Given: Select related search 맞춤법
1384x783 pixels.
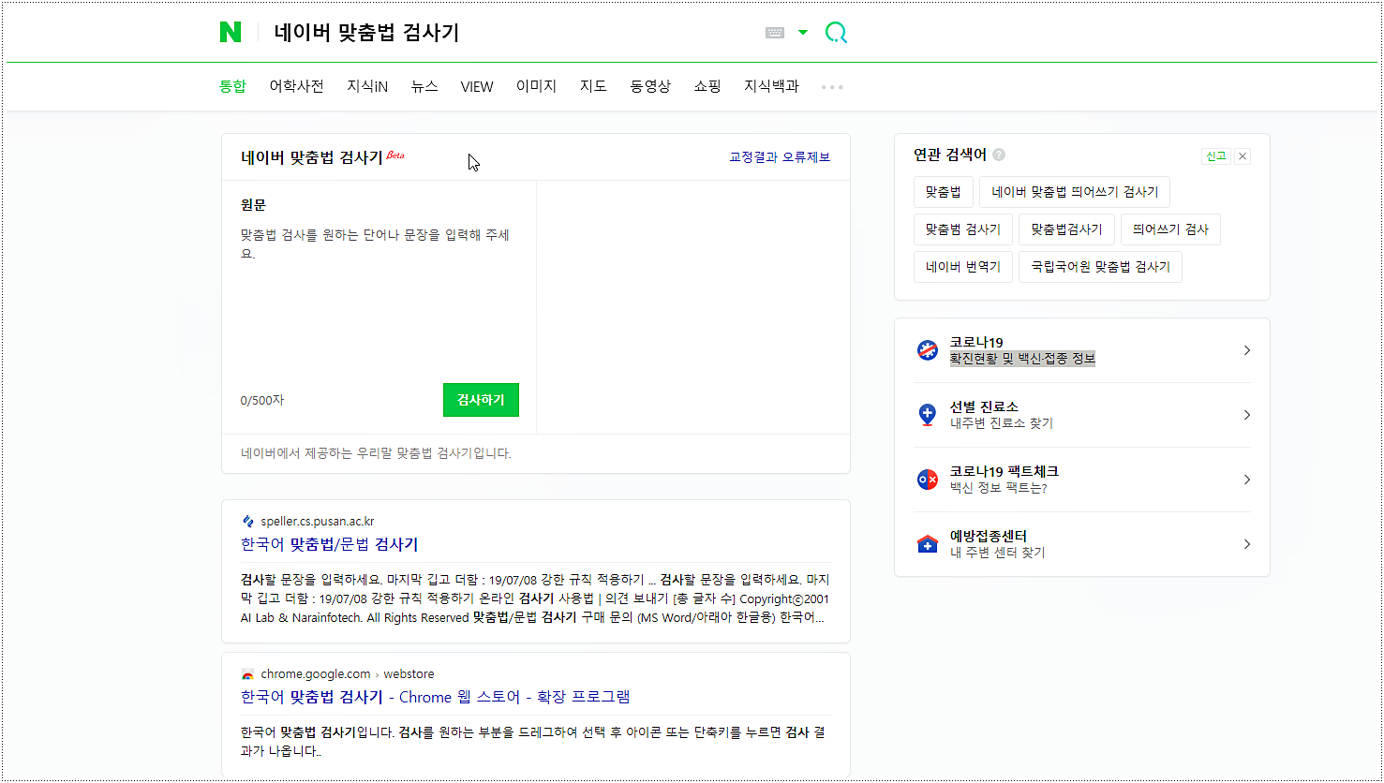Looking at the screenshot, I should [944, 192].
